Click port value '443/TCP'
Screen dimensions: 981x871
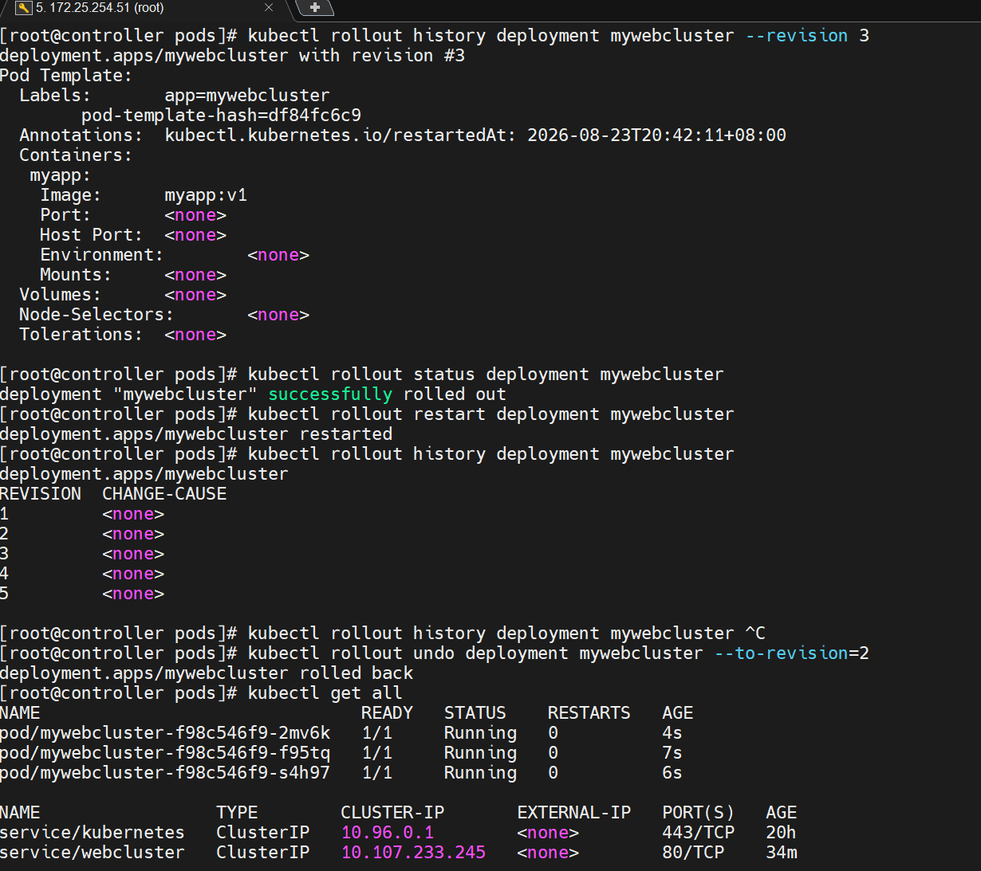698,833
